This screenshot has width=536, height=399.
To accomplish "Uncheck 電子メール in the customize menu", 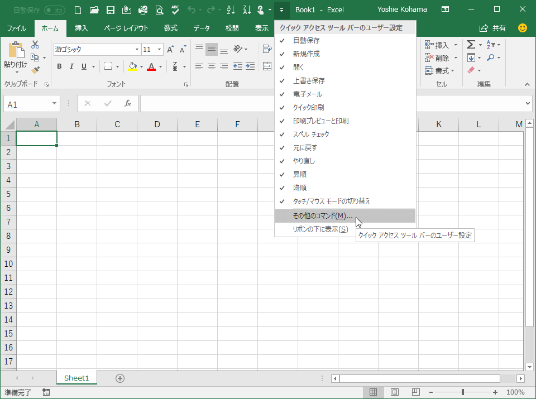I will coord(345,94).
